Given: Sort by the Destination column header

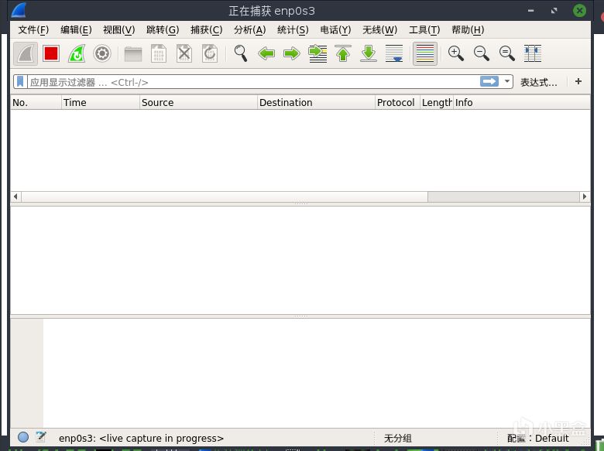Looking at the screenshot, I should pos(316,102).
